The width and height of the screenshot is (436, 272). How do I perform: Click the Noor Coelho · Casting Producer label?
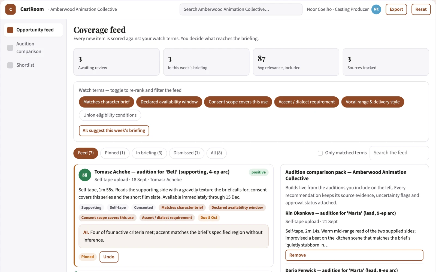pyautogui.click(x=338, y=10)
